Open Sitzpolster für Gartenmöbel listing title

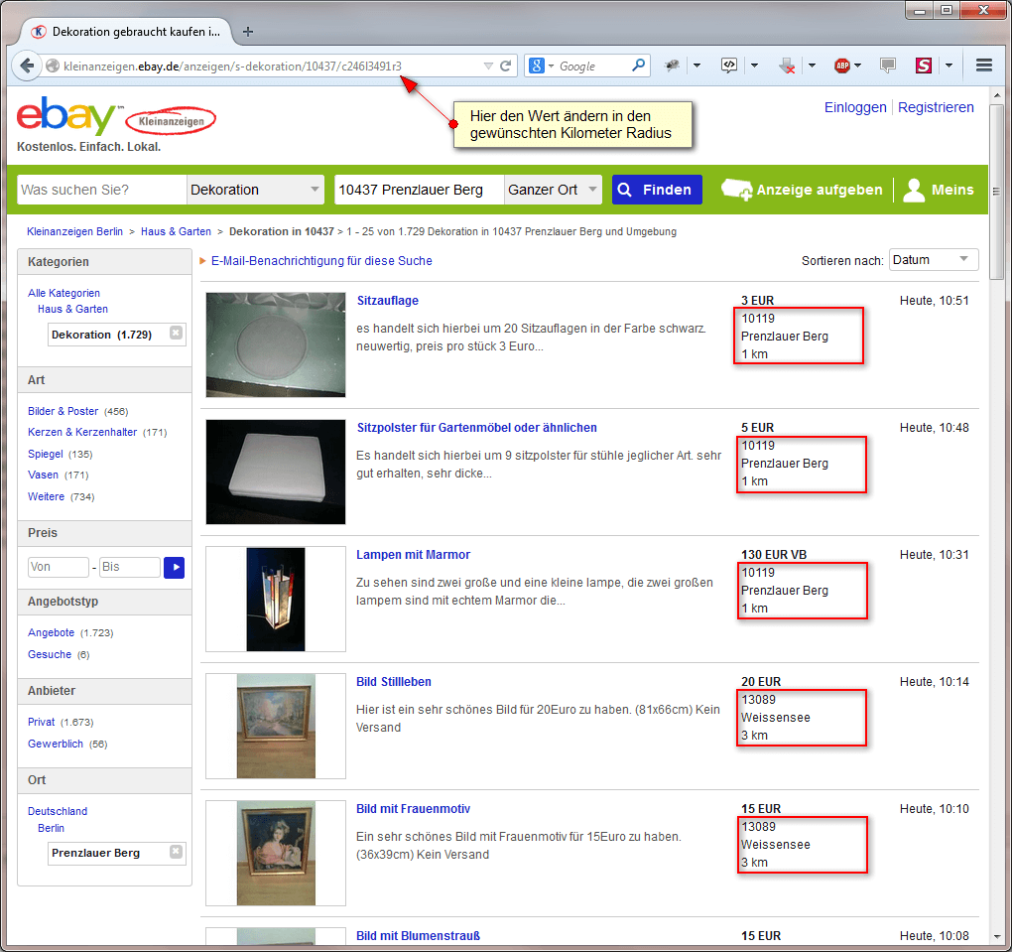coord(477,427)
